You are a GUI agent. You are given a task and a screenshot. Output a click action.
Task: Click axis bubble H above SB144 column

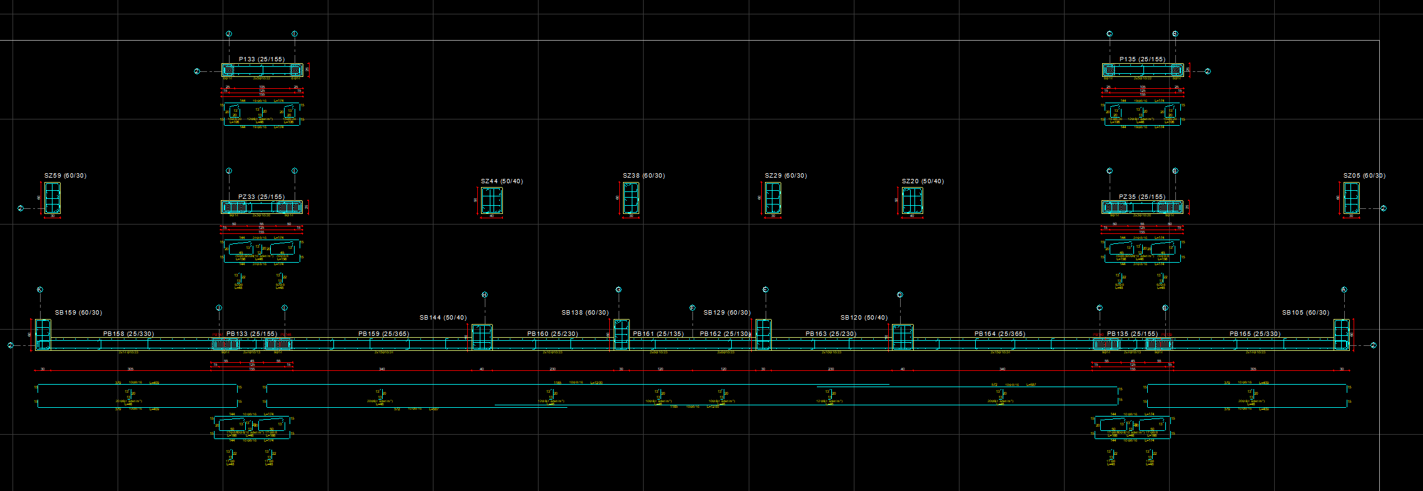pyautogui.click(x=485, y=295)
